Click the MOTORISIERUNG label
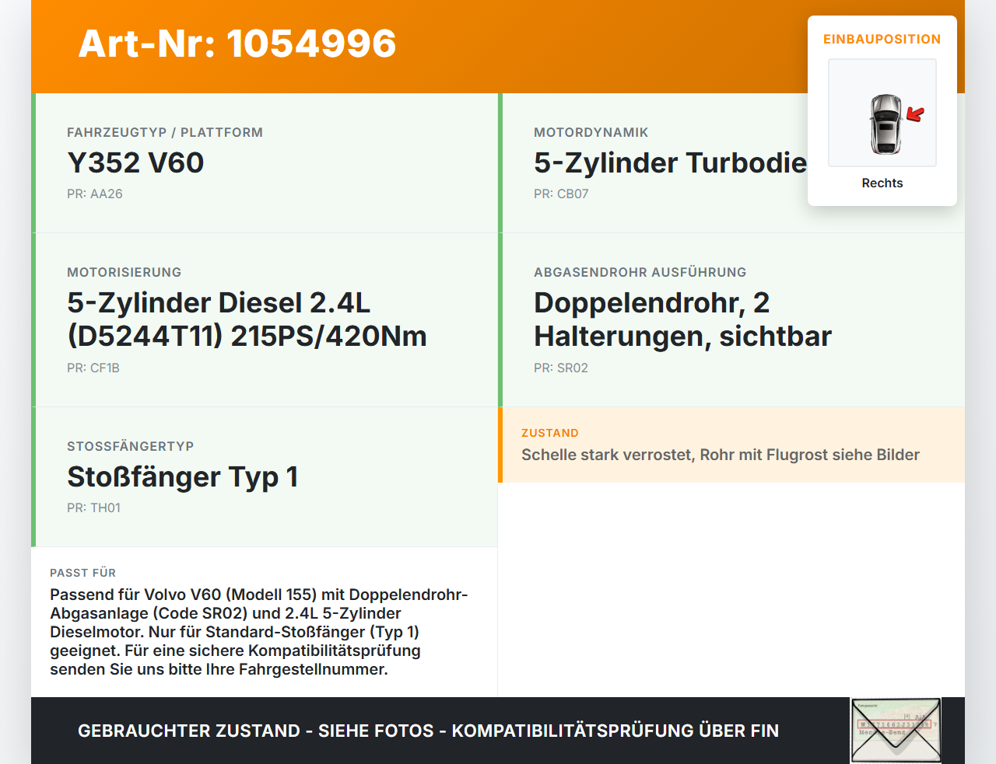996x764 pixels. [x=124, y=272]
